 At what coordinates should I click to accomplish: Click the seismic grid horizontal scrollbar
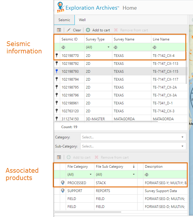click(x=106, y=121)
